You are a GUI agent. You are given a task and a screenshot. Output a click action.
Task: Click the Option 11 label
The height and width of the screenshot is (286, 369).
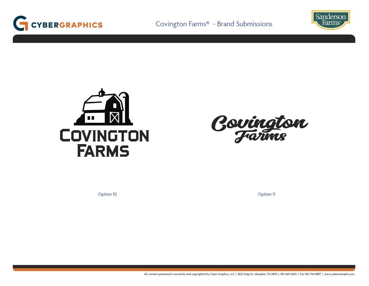coord(267,194)
